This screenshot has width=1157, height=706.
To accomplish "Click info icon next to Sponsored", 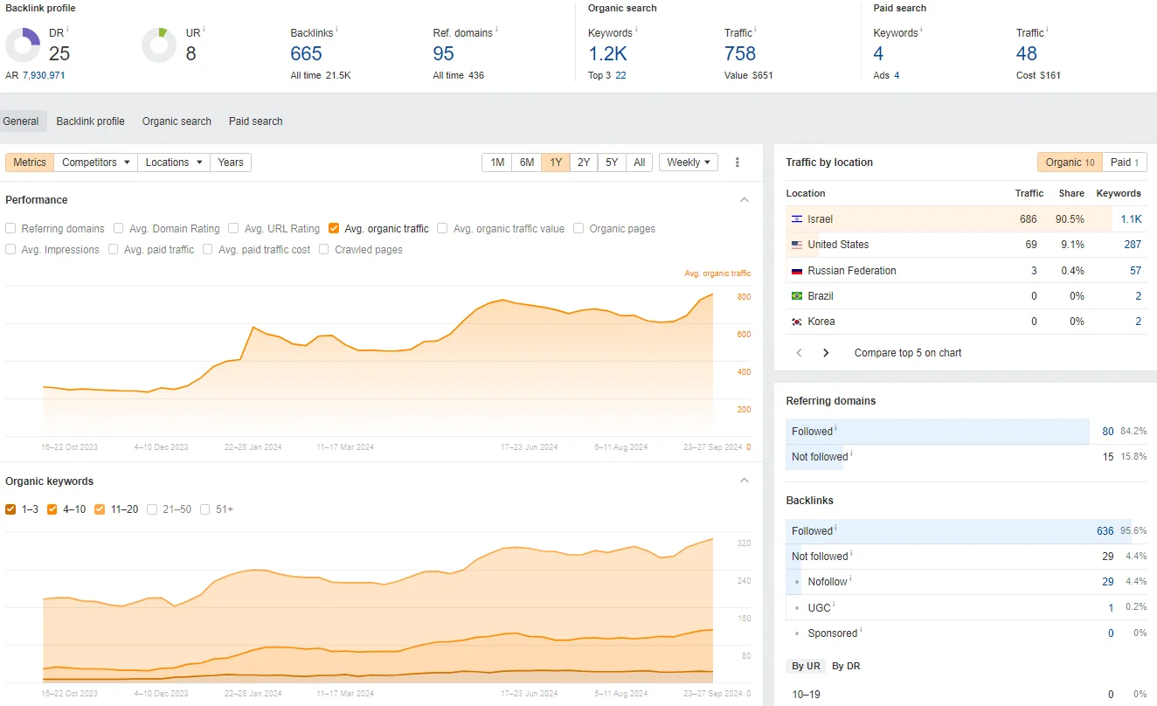I will pyautogui.click(x=861, y=630).
